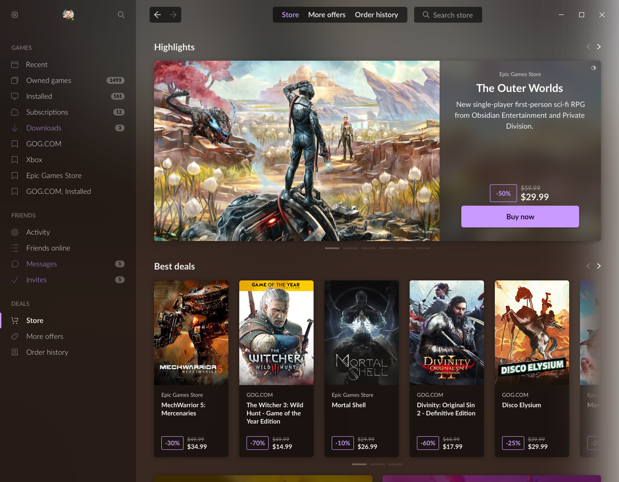Show more deals via the right chevron
619x482 pixels.
click(599, 266)
